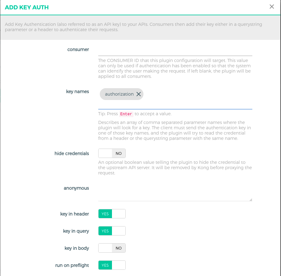The image size is (281, 276).
Task: Disable the key in query toggle
Action: pyautogui.click(x=112, y=231)
